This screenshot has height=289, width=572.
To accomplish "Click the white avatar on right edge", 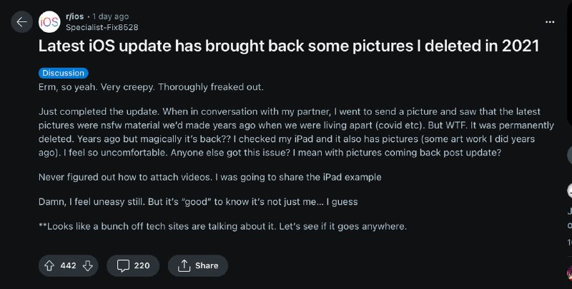I will 570,191.
